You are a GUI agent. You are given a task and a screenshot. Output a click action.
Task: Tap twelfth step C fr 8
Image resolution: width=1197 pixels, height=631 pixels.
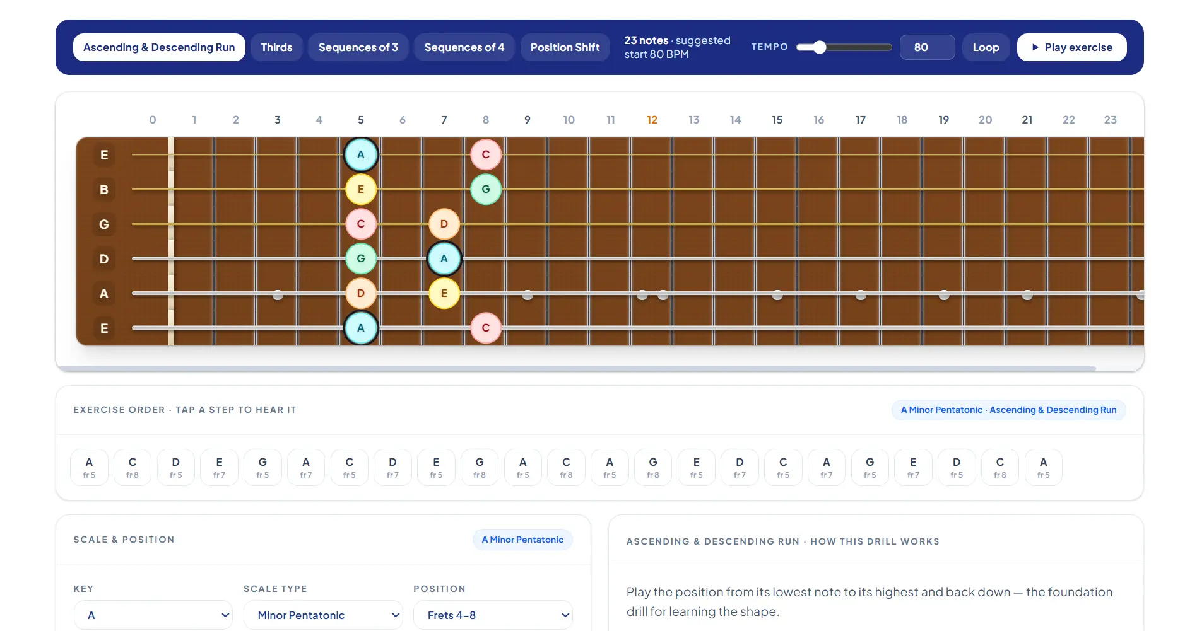566,467
